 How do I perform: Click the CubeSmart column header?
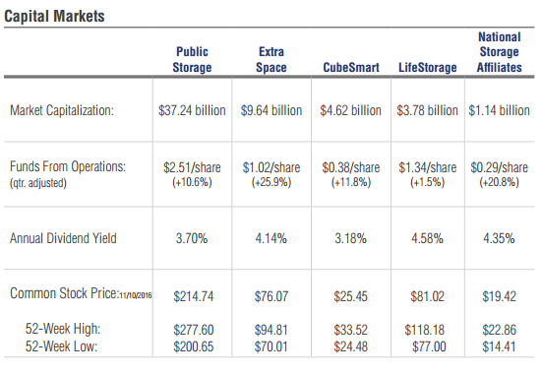[351, 67]
